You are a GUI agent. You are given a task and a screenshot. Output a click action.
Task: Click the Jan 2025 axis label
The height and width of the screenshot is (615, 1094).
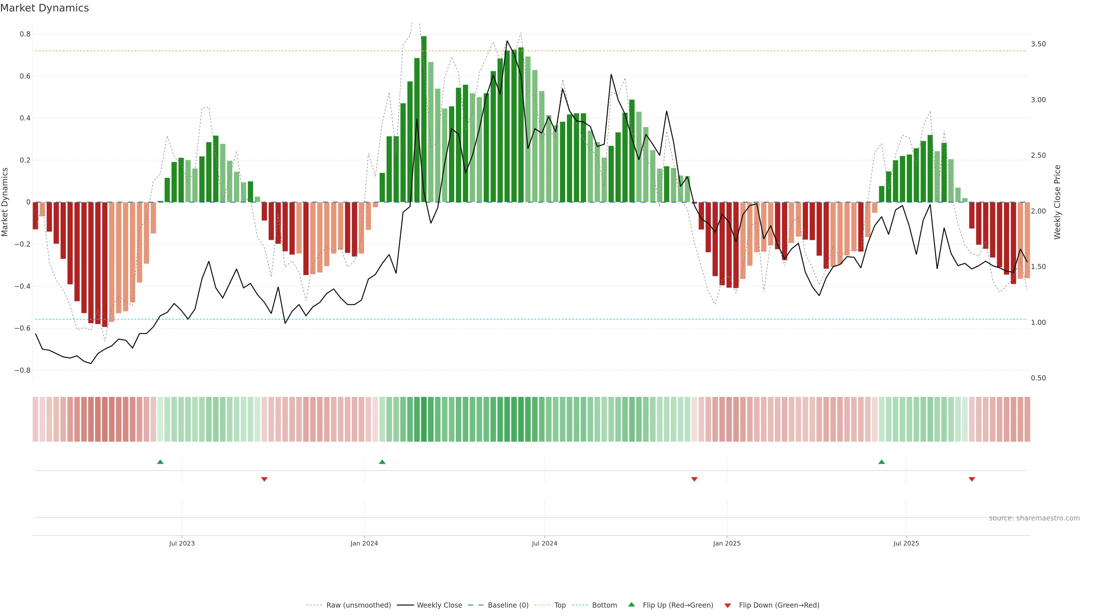pos(727,543)
